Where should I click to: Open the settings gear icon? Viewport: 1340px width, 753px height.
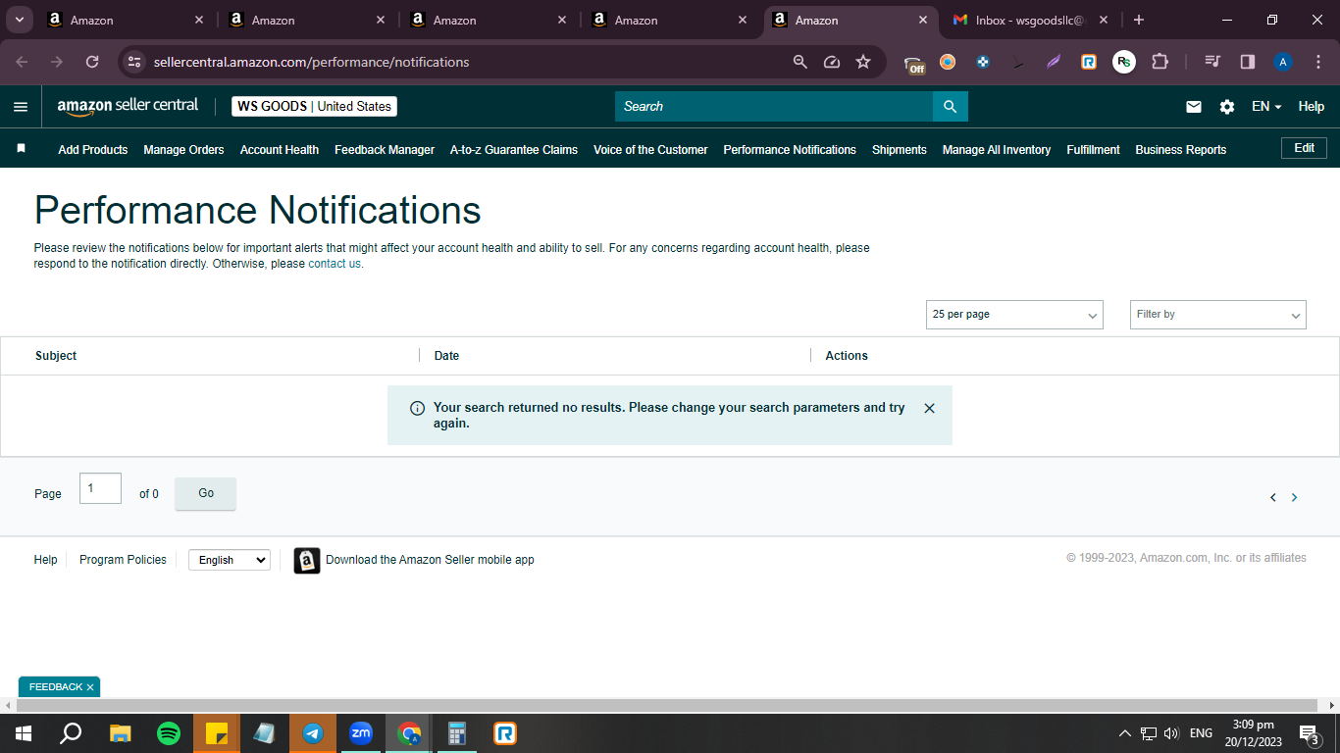tap(1227, 107)
